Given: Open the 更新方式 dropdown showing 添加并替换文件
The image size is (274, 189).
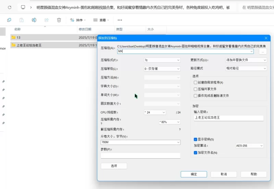Looking at the screenshot, I should tap(246, 60).
